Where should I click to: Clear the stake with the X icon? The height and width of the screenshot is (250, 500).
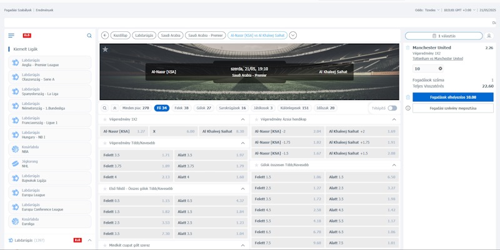coord(441,69)
